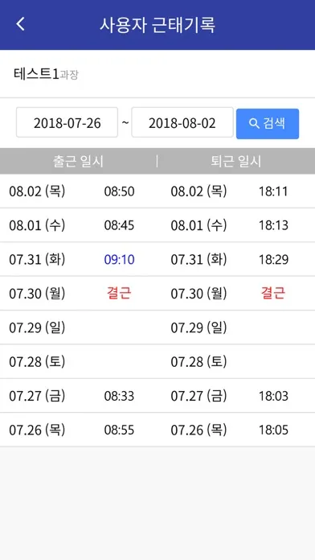Open start date field 2018-07-26
Viewport: 315px width, 560px height.
[x=67, y=122]
